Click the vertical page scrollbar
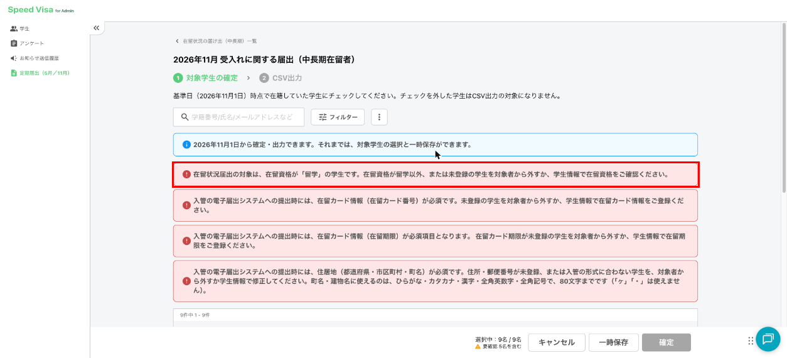 tap(784, 107)
